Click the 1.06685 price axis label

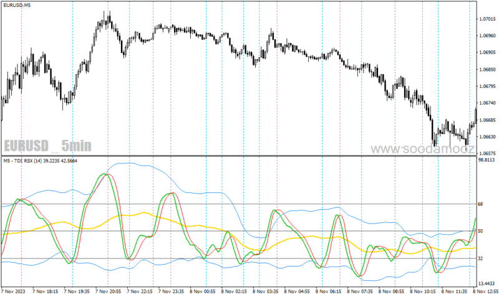pos(487,120)
